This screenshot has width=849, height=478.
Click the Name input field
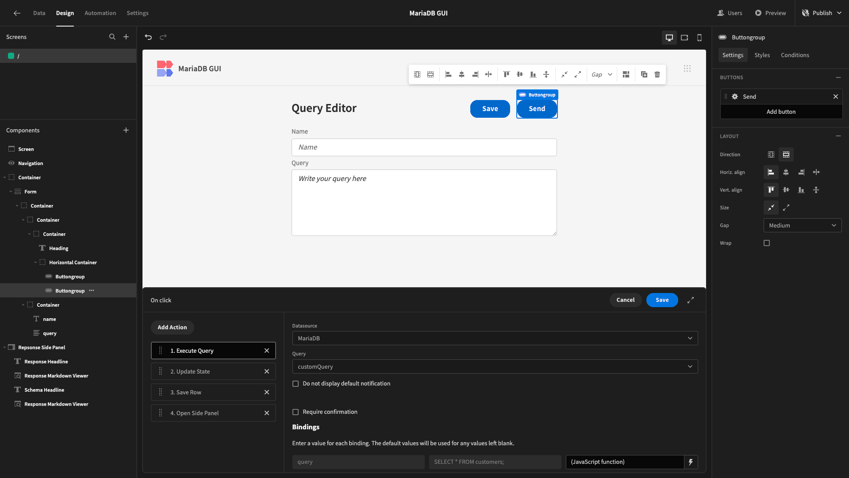pos(424,147)
